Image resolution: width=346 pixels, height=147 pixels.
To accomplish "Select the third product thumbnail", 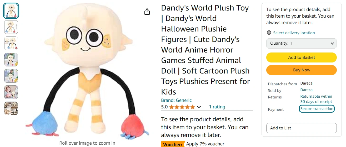I will pos(11,43).
